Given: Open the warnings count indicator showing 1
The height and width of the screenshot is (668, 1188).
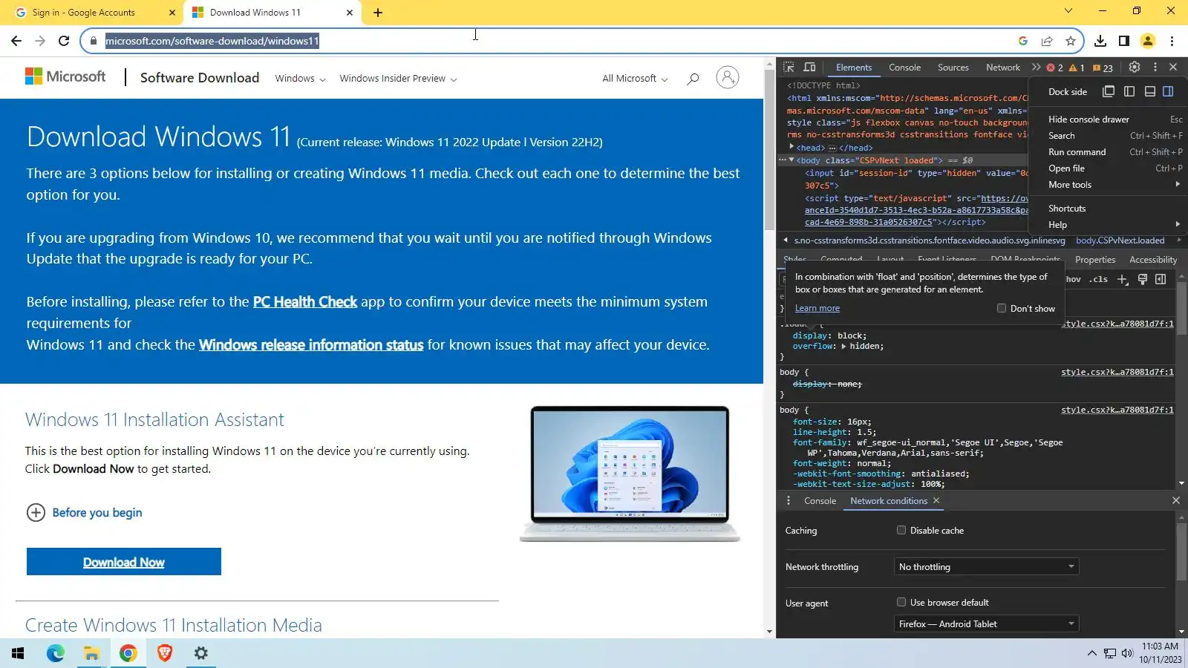Looking at the screenshot, I should [1077, 68].
